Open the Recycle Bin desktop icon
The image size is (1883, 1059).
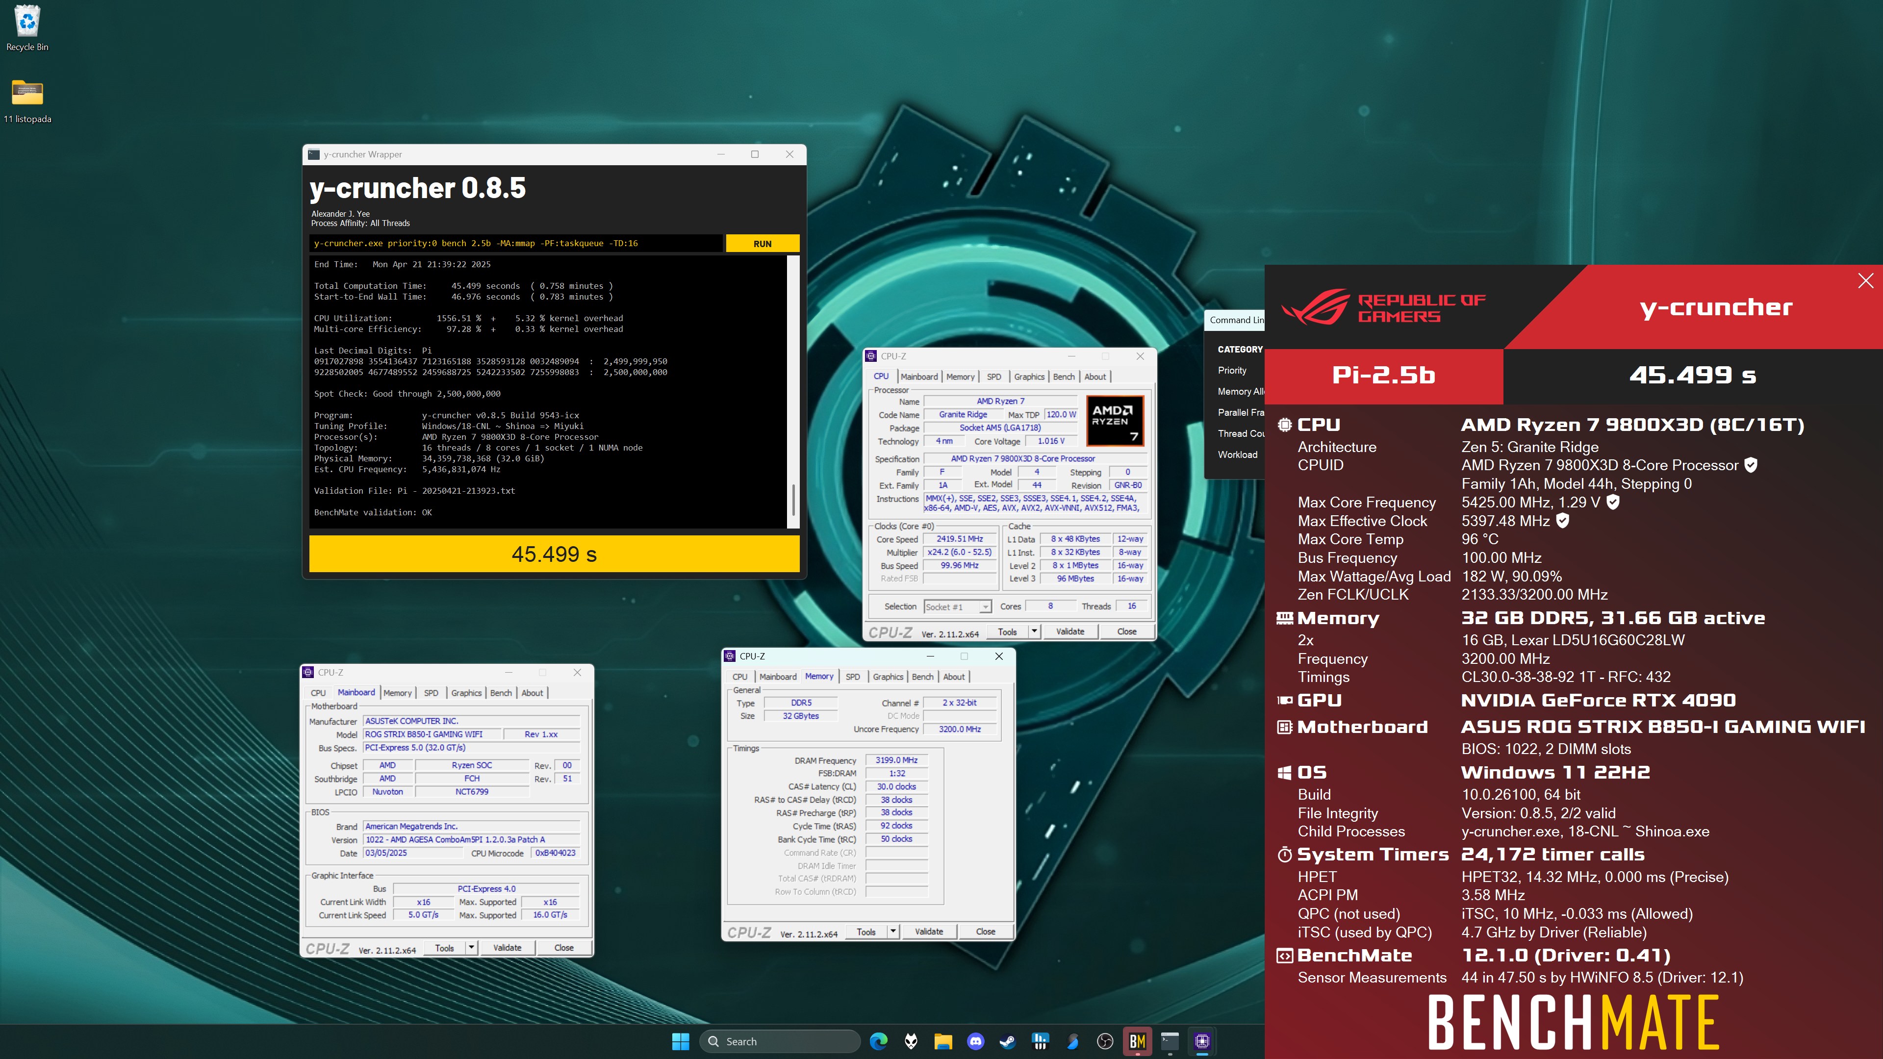pyautogui.click(x=27, y=28)
